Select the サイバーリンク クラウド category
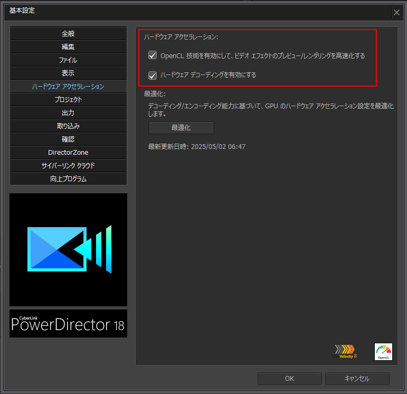The image size is (407, 394). tap(68, 165)
